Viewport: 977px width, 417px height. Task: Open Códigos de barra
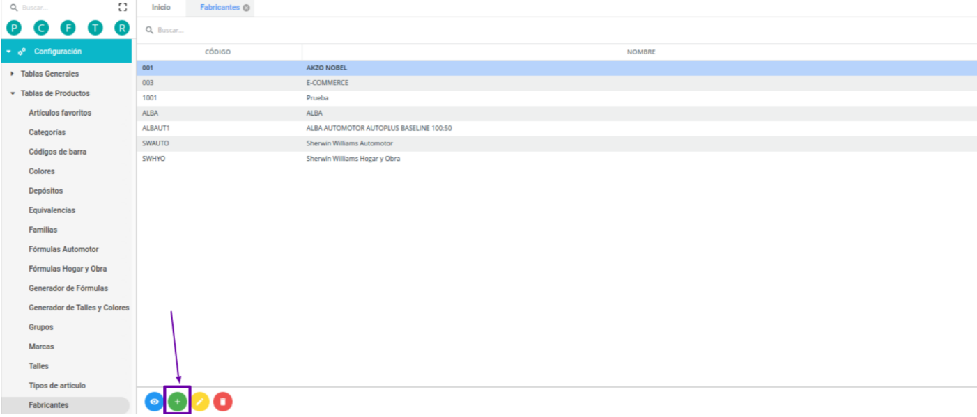(x=58, y=152)
